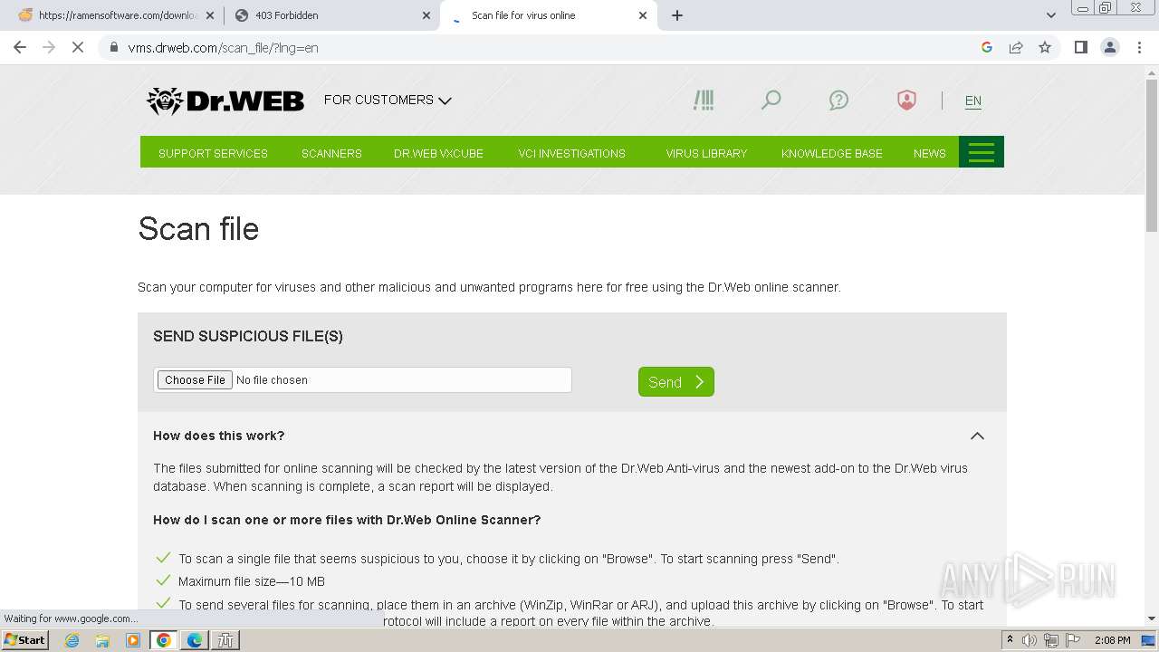Show hidden tray icons arrow
Image resolution: width=1159 pixels, height=652 pixels.
click(1010, 640)
